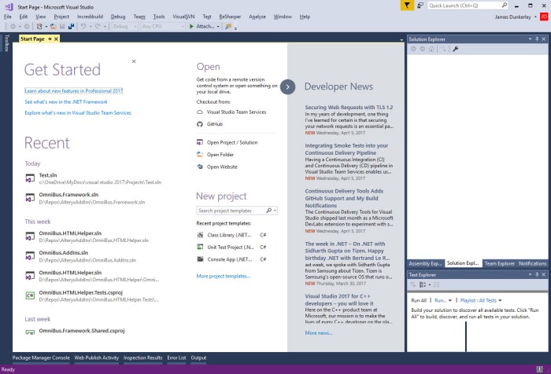The height and width of the screenshot is (374, 551).
Task: Click Learn about new features in Professional 2017
Action: (74, 91)
